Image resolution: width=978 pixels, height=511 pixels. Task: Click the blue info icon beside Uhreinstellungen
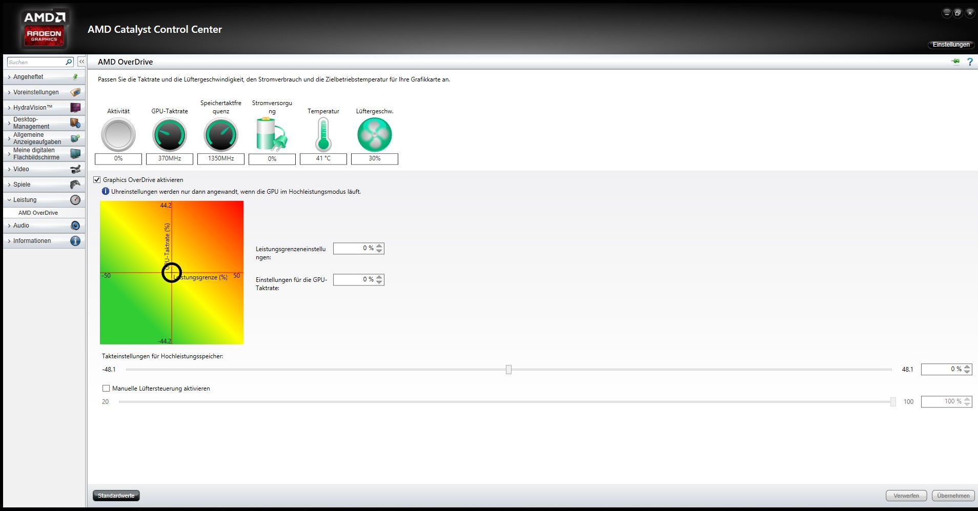[106, 191]
